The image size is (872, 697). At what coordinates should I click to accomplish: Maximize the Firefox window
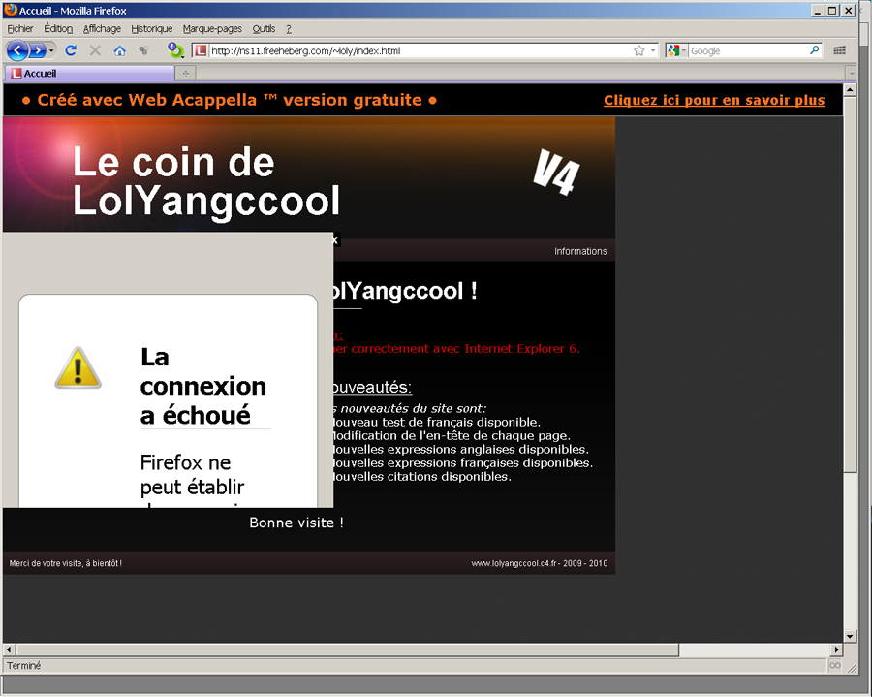tap(832, 10)
